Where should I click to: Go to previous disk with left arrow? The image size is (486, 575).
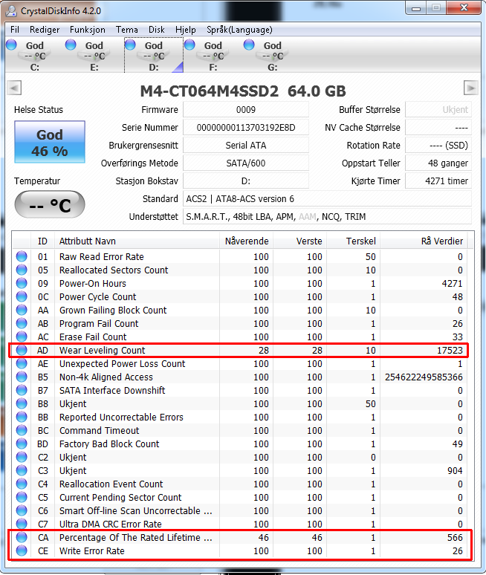pos(14,88)
